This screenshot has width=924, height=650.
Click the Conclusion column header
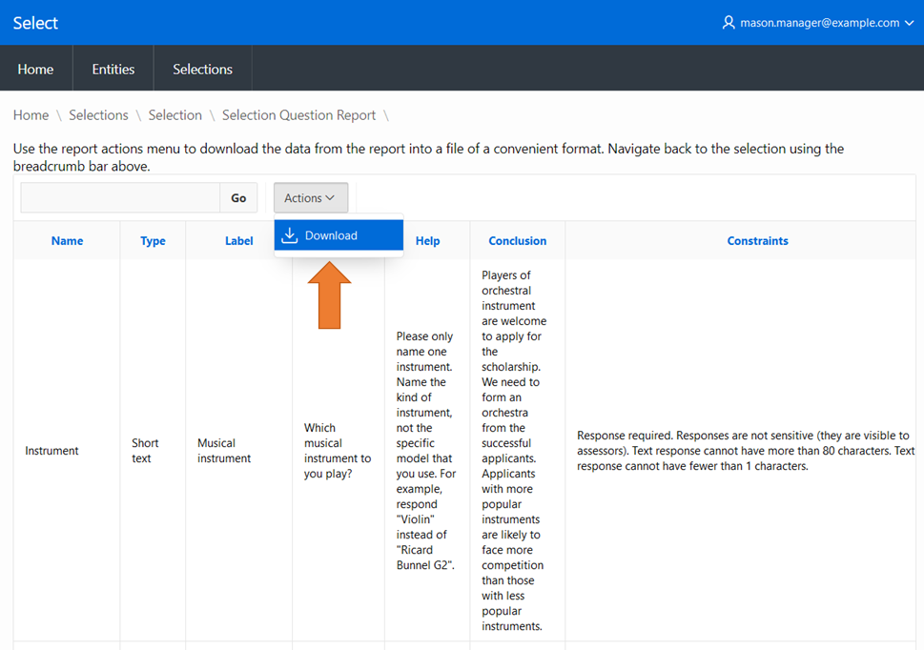[x=517, y=241]
